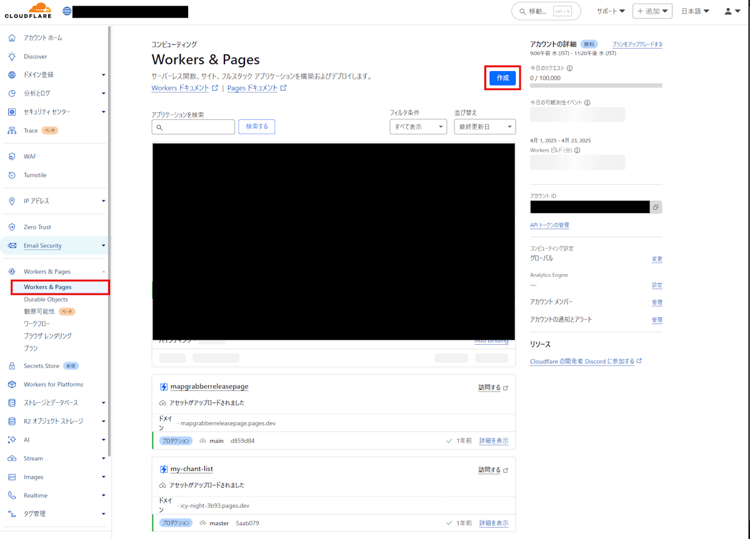
Task: Open API トークンの管理 link
Action: point(549,225)
